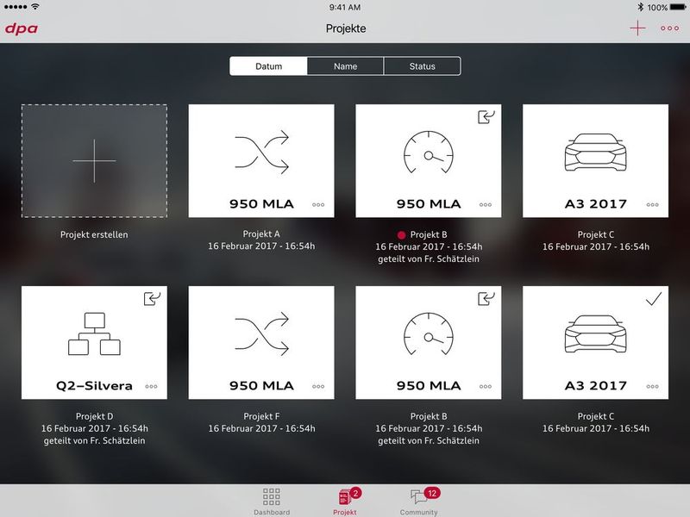Click the dpa logo
Viewport: 690px width, 517px height.
click(21, 28)
